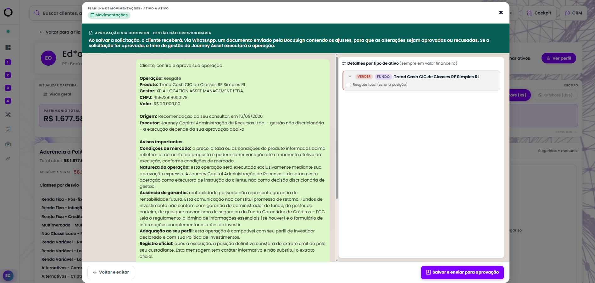Click CNPJ 45823918000179 in message
Image resolution: width=595 pixels, height=283 pixels.
164,97
